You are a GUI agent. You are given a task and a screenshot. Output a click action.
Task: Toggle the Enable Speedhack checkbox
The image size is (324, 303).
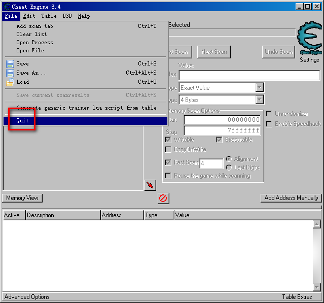click(269, 124)
